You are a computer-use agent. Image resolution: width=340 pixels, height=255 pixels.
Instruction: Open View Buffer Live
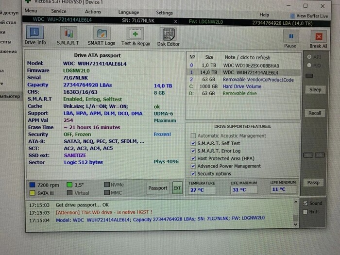click(309, 16)
